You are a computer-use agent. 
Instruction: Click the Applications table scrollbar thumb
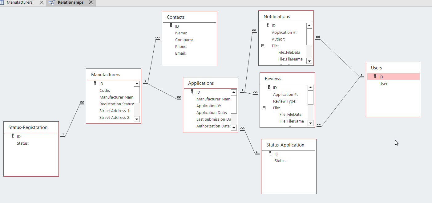(234, 104)
